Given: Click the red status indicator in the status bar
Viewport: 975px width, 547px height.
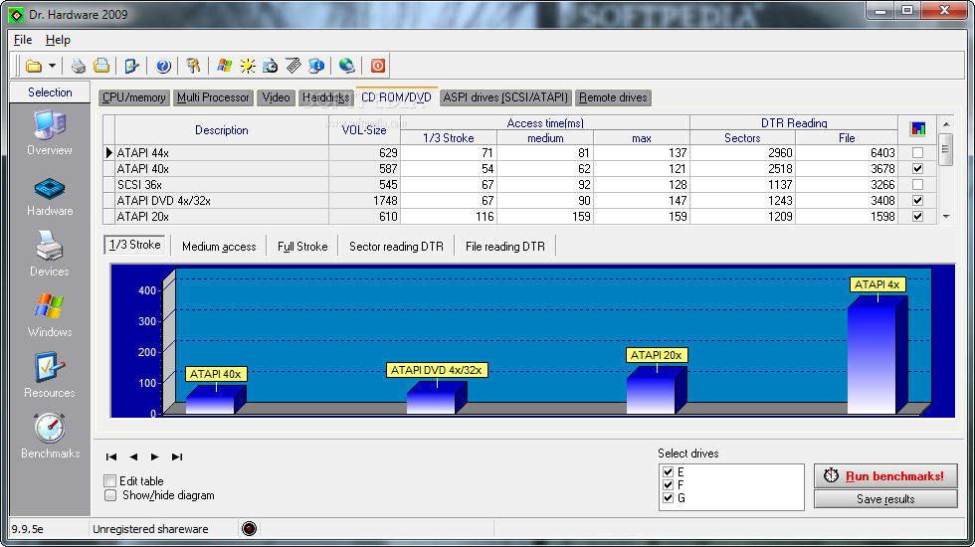Looking at the screenshot, I should point(250,529).
